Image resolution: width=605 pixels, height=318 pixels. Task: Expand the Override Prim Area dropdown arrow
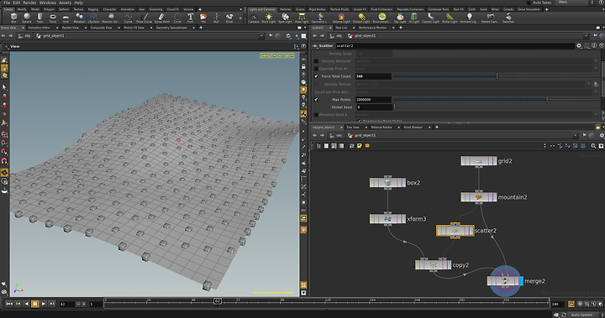596,69
